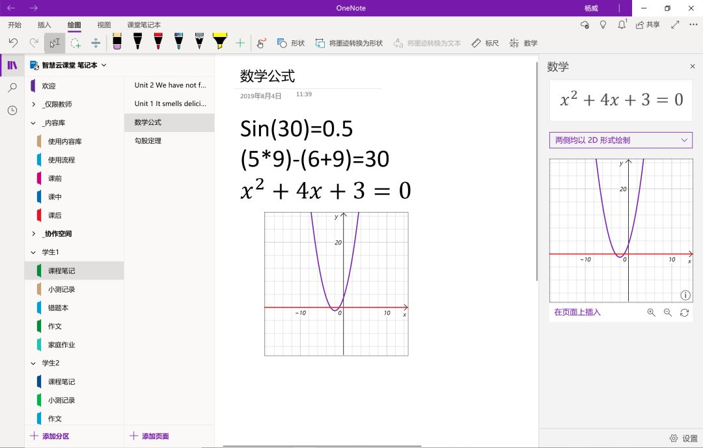Image resolution: width=703 pixels, height=448 pixels.
Task: Select the eraser tool
Action: [x=118, y=42]
